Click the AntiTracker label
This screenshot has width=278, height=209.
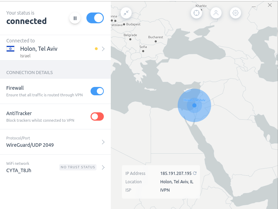[19, 113]
